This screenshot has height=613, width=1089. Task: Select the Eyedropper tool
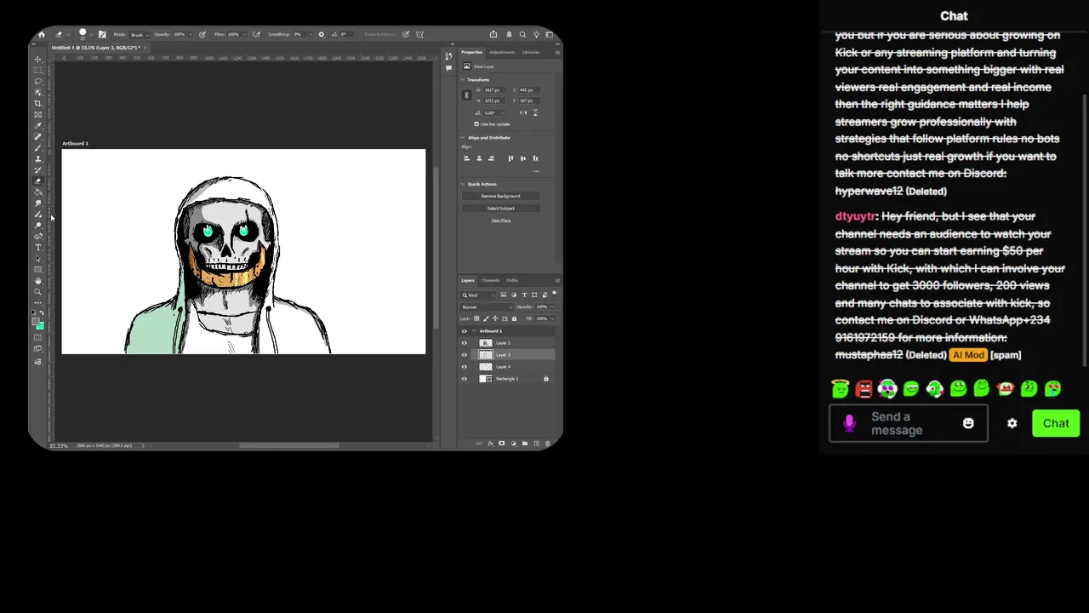pos(37,125)
